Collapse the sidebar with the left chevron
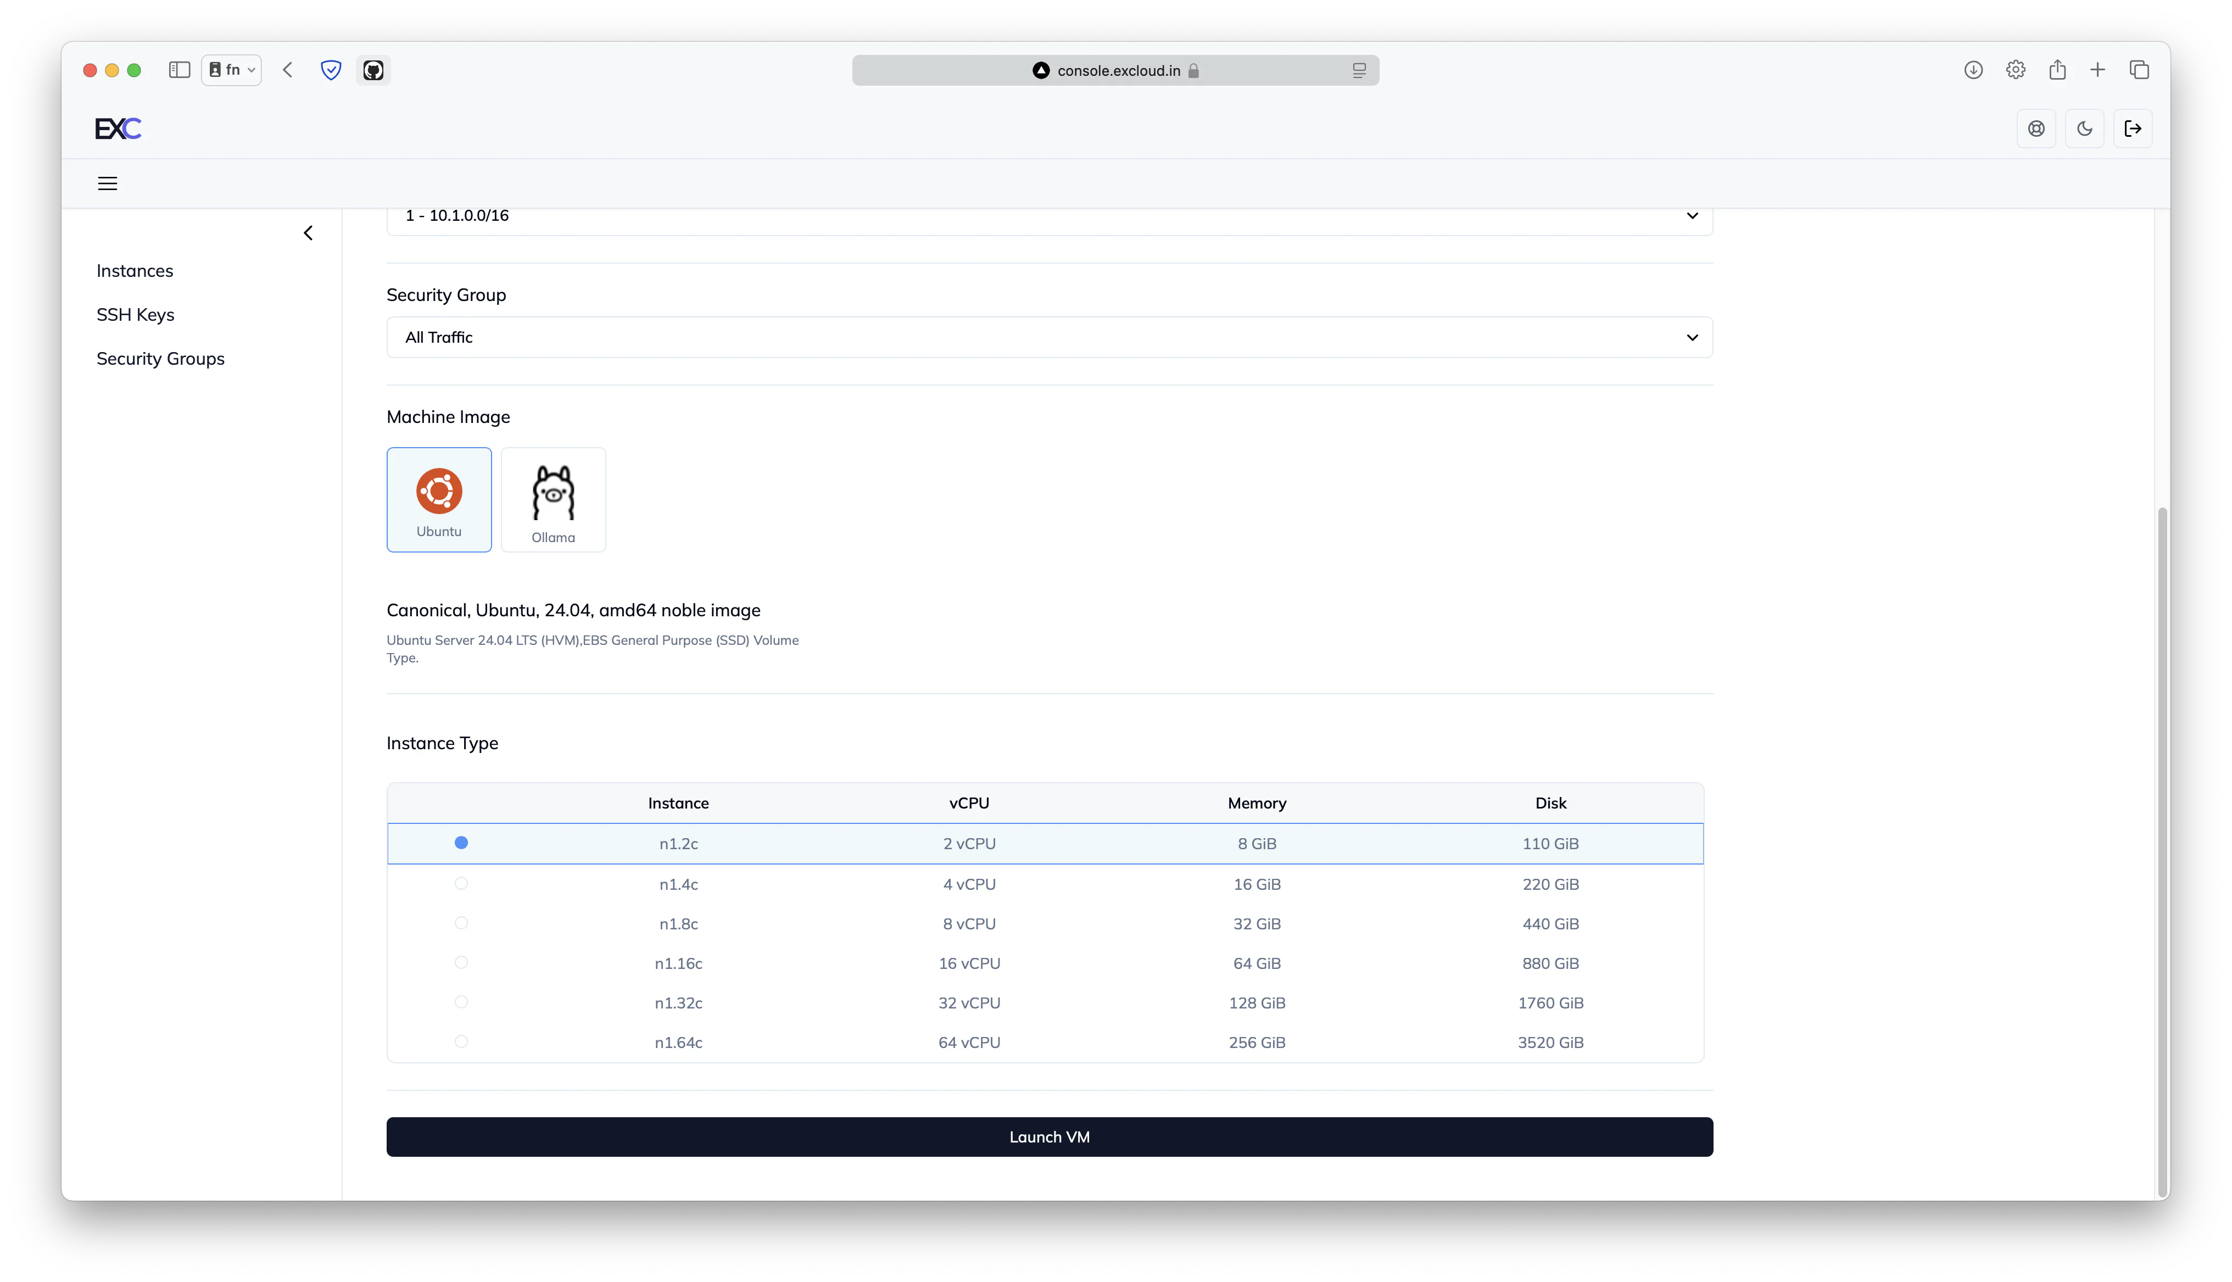The width and height of the screenshot is (2232, 1282). tap(308, 232)
